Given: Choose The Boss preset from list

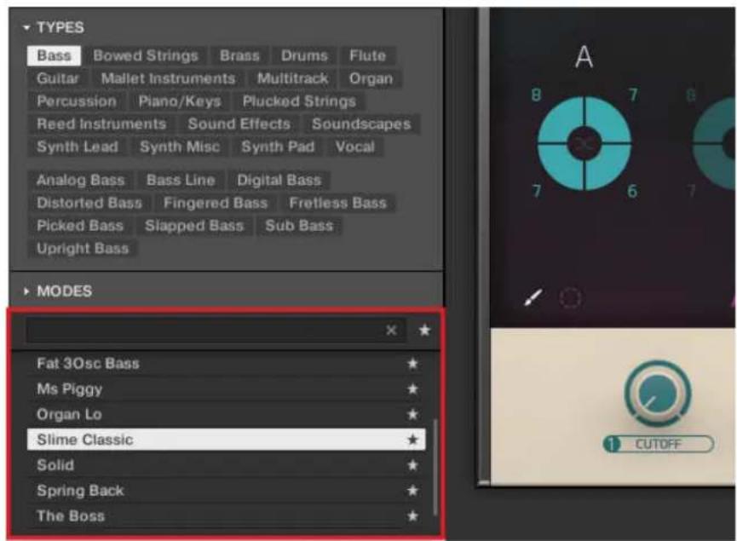Looking at the screenshot, I should 71,515.
